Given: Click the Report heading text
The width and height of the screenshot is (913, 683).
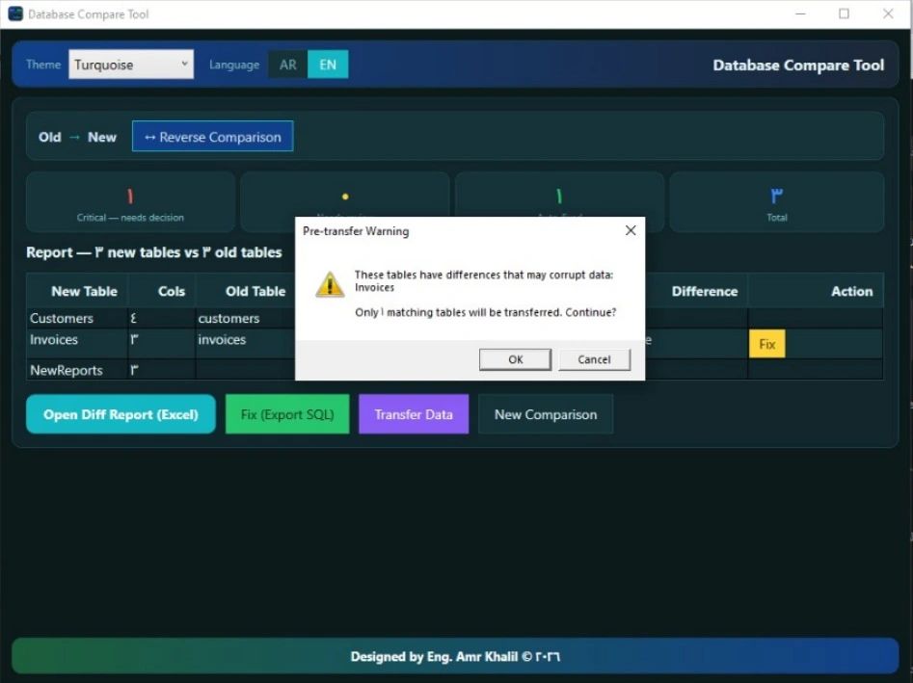Looking at the screenshot, I should [153, 252].
